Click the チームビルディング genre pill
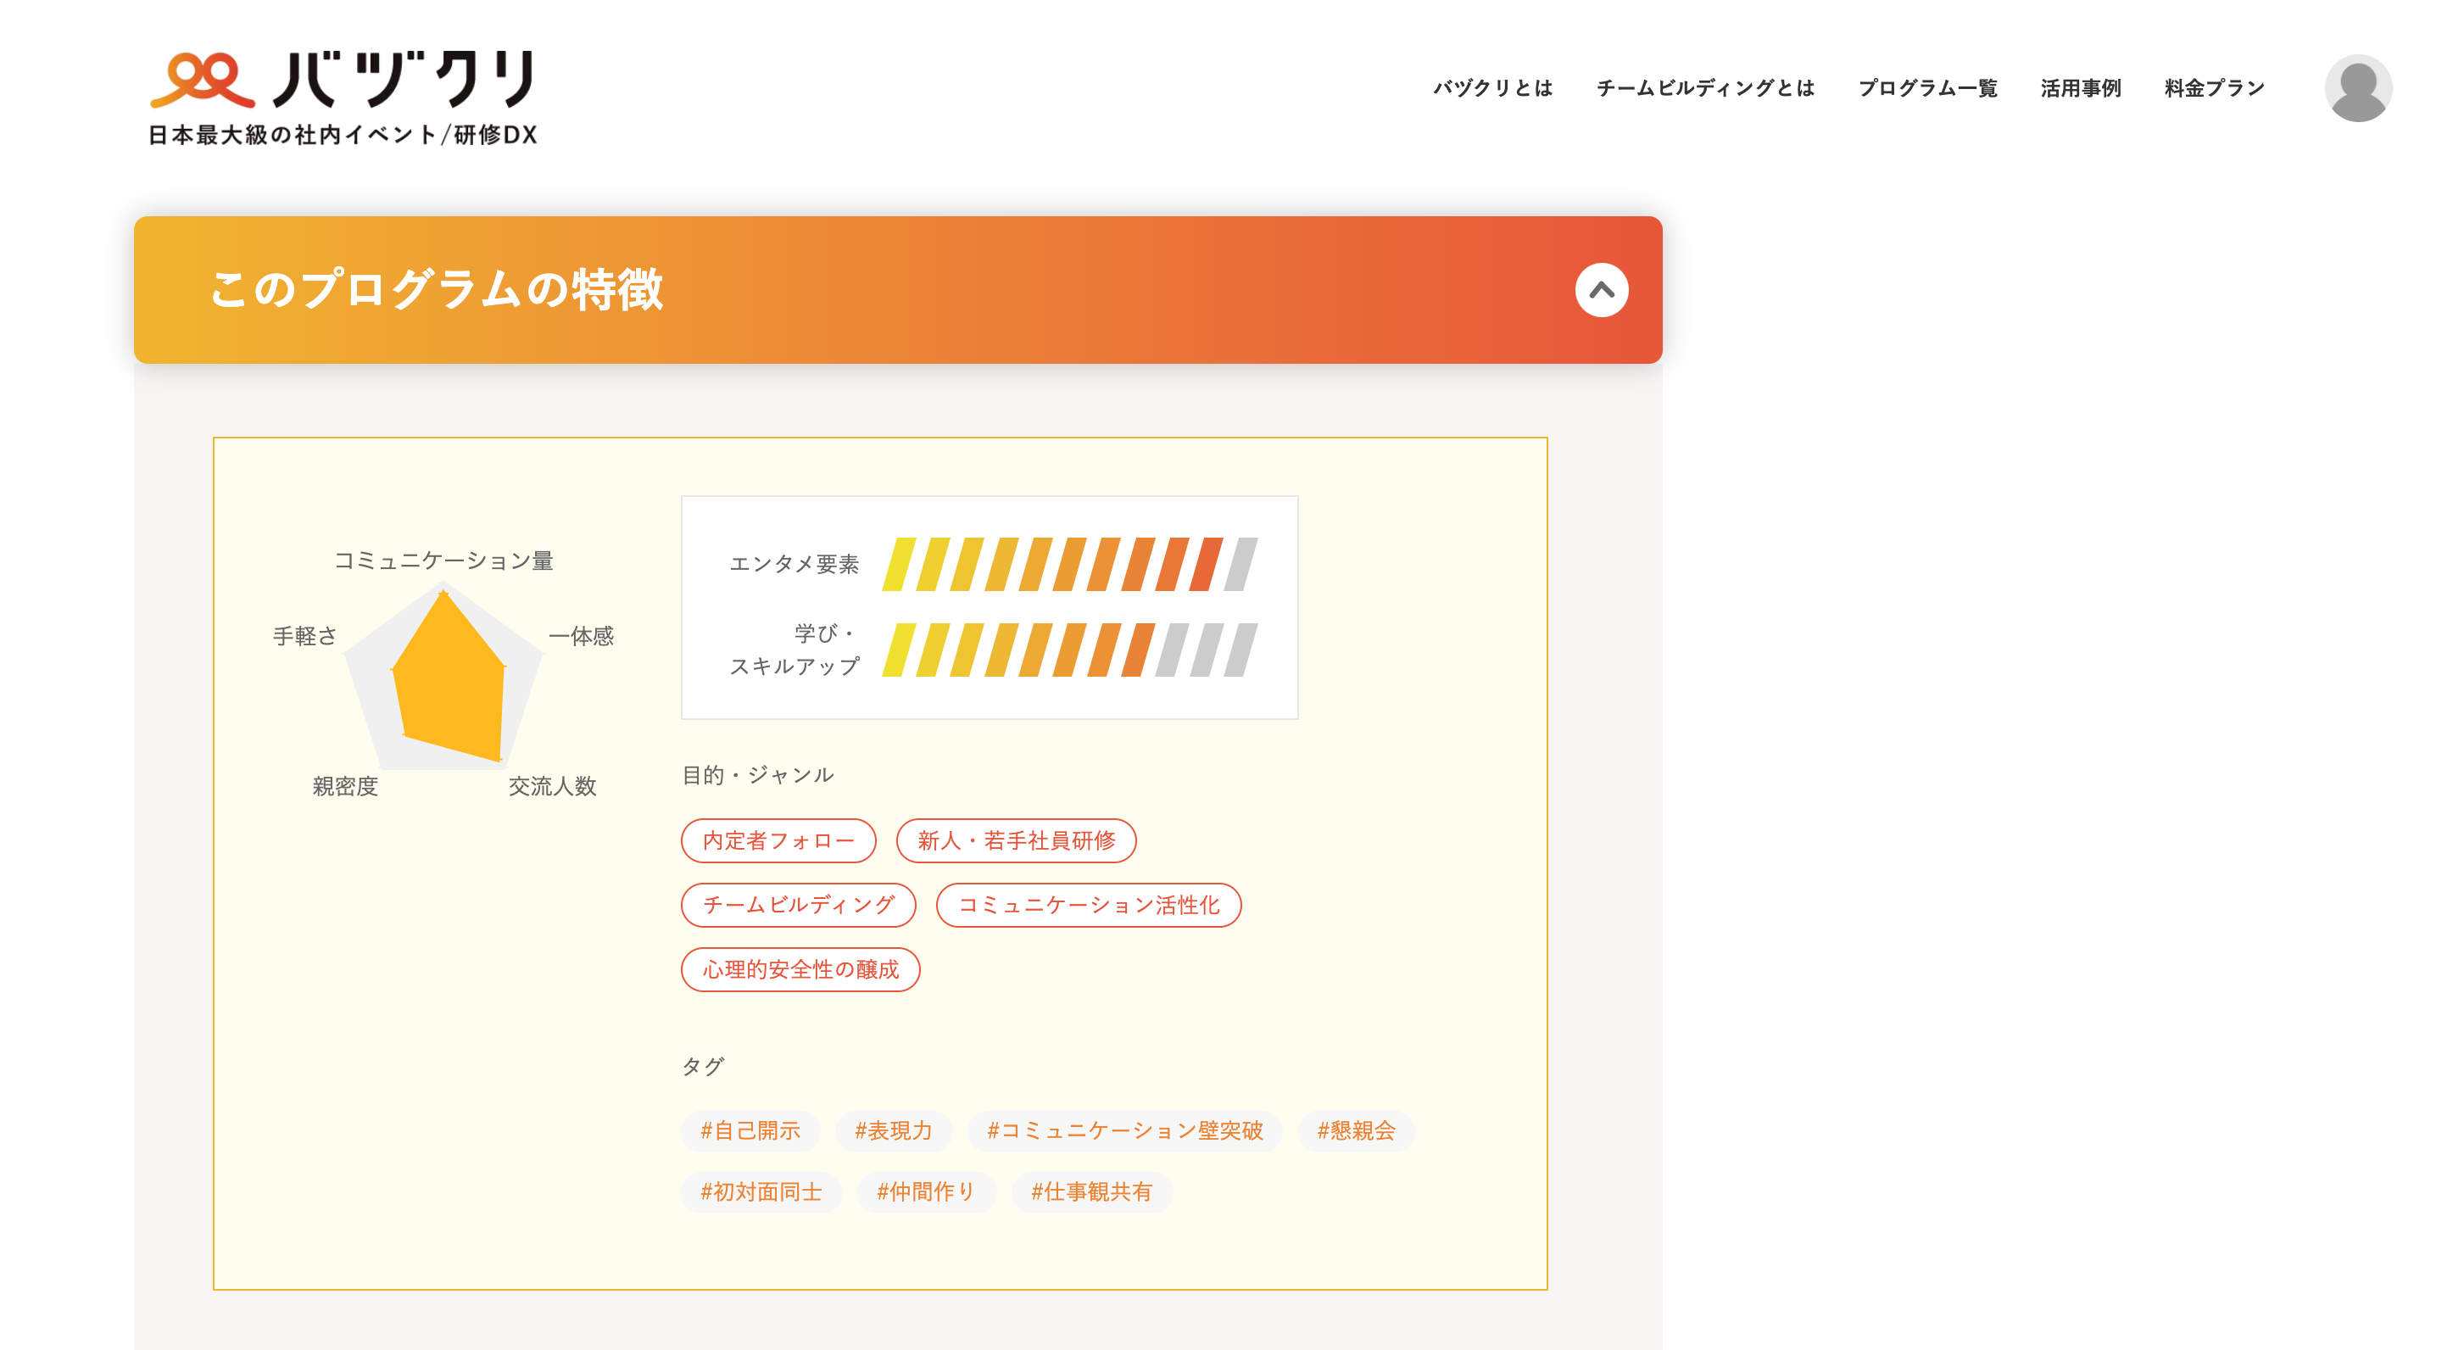 pyautogui.click(x=798, y=906)
